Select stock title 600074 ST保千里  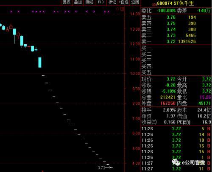(175, 3)
